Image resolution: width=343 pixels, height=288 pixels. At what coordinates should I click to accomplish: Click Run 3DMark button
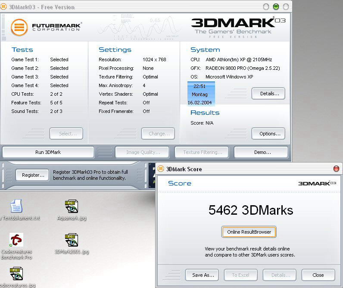pyautogui.click(x=48, y=152)
